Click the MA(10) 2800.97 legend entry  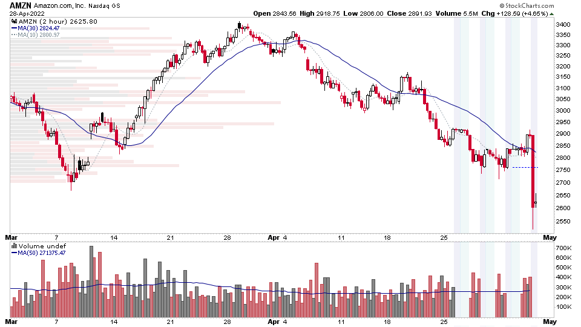(x=35, y=35)
